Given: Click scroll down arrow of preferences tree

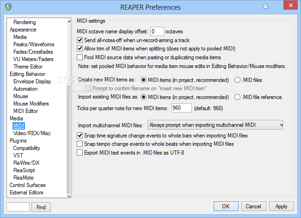Looking at the screenshot, I should pos(69,196).
